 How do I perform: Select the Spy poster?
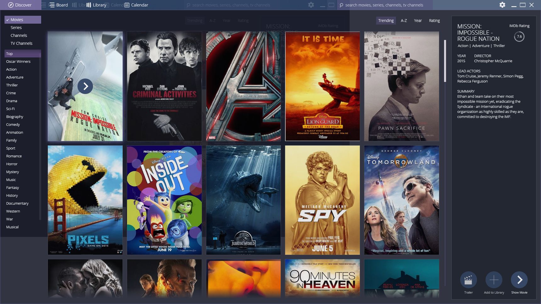pos(322,200)
